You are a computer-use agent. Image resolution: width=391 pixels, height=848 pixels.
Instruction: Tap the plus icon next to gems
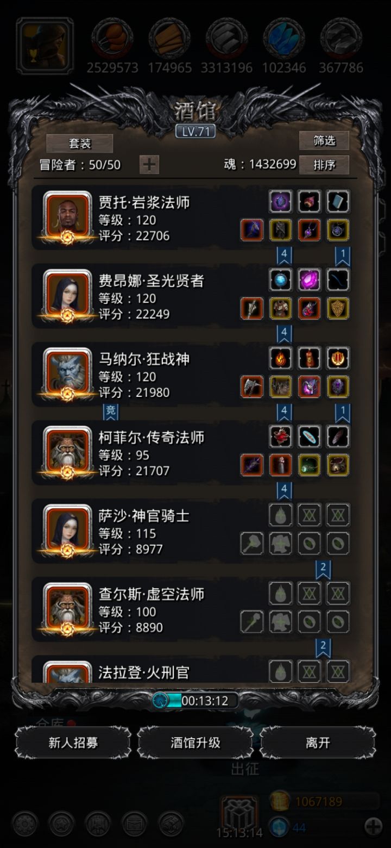(x=373, y=827)
